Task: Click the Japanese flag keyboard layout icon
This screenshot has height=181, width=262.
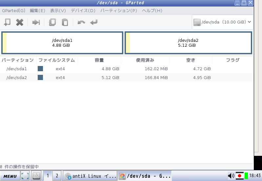Action: click(239, 176)
